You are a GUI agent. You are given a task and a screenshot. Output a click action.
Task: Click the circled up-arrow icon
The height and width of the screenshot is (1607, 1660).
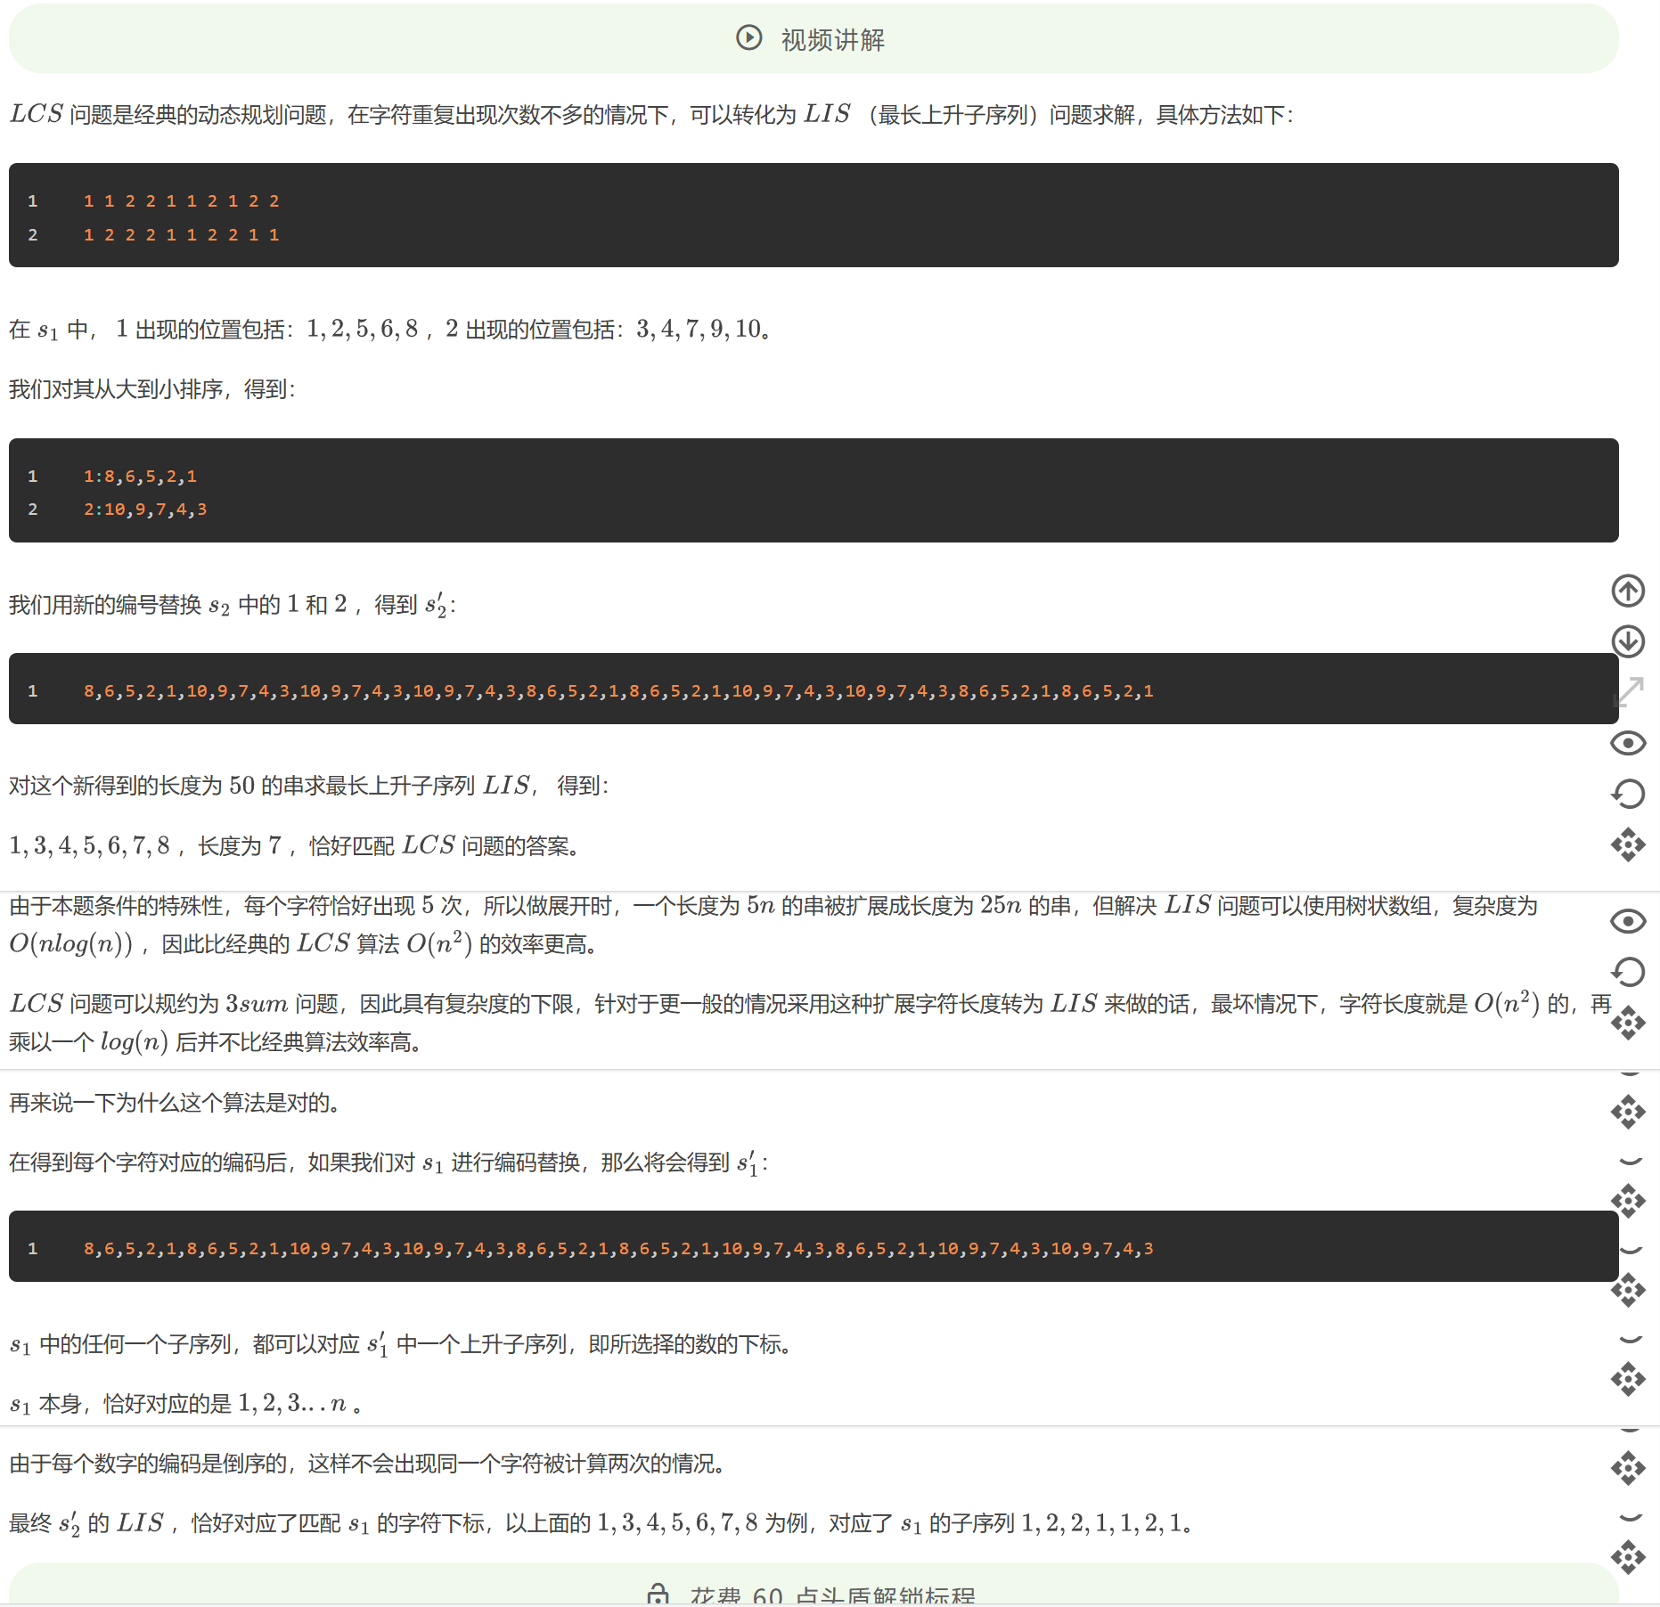pyautogui.click(x=1628, y=590)
